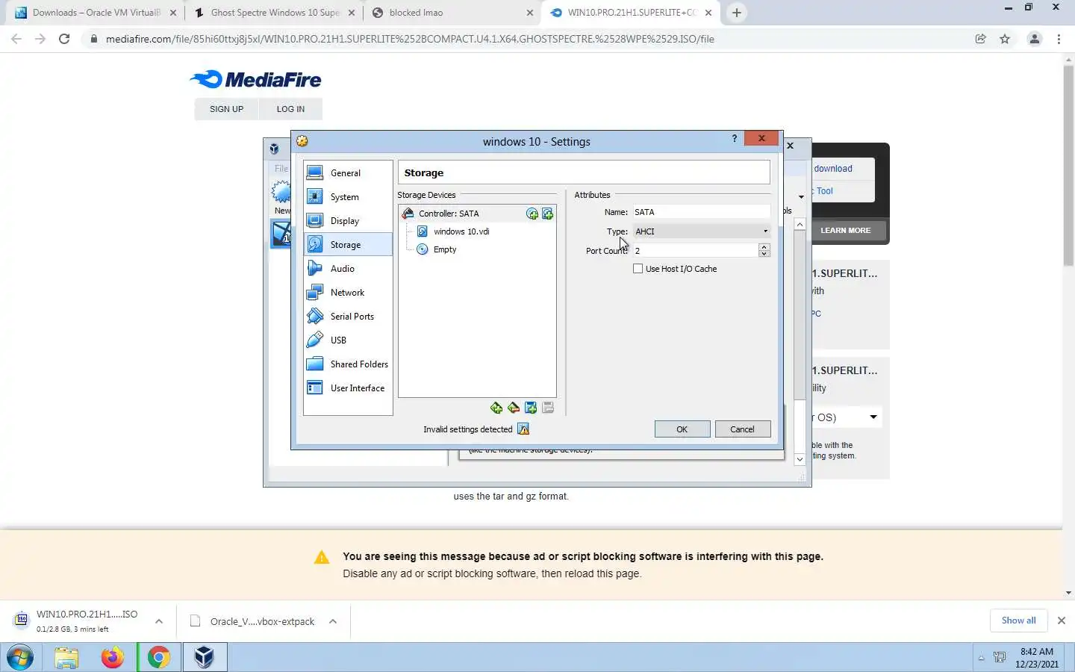Open USB settings category
Viewport: 1075px width, 672px height.
[348, 340]
